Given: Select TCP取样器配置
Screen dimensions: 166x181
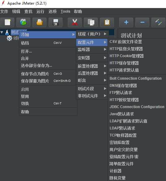Looking at the screenshot, I should (x=123, y=135).
